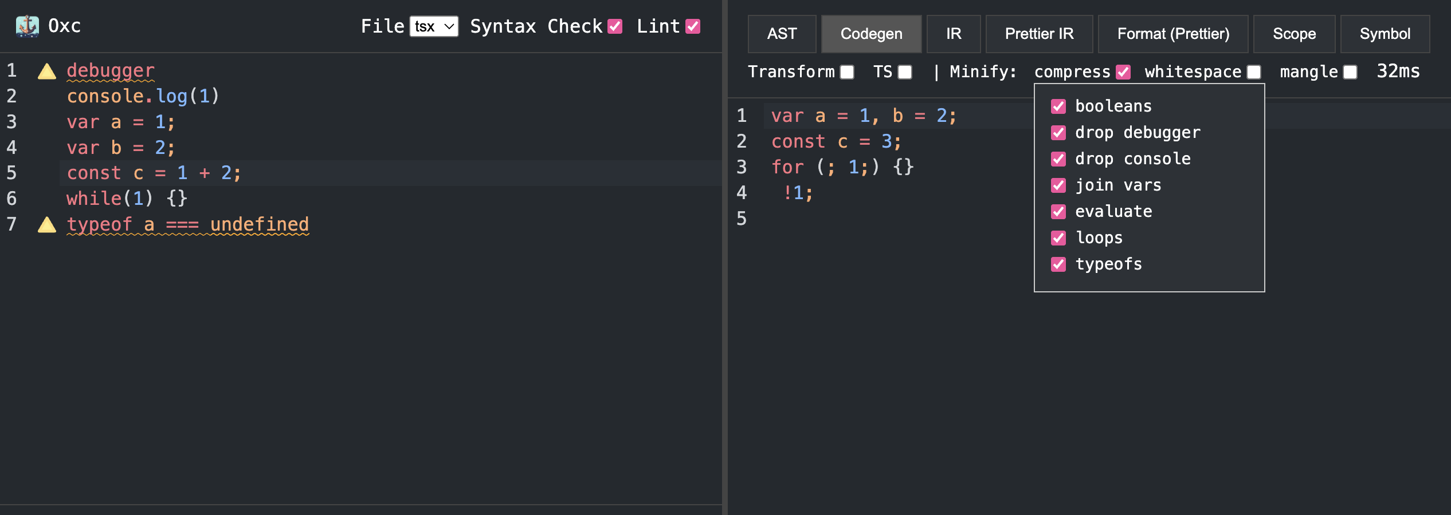Viewport: 1451px width, 515px height.
Task: Click output line 'for (; 1;) {}'
Action: pyautogui.click(x=842, y=168)
